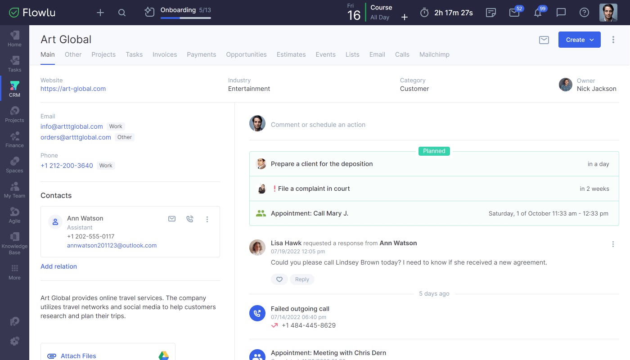630x360 pixels.
Task: Click the time tracker stopwatch icon
Action: 423,13
